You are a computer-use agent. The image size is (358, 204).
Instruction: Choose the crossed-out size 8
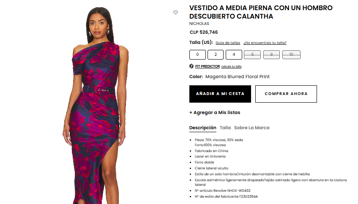point(271,54)
